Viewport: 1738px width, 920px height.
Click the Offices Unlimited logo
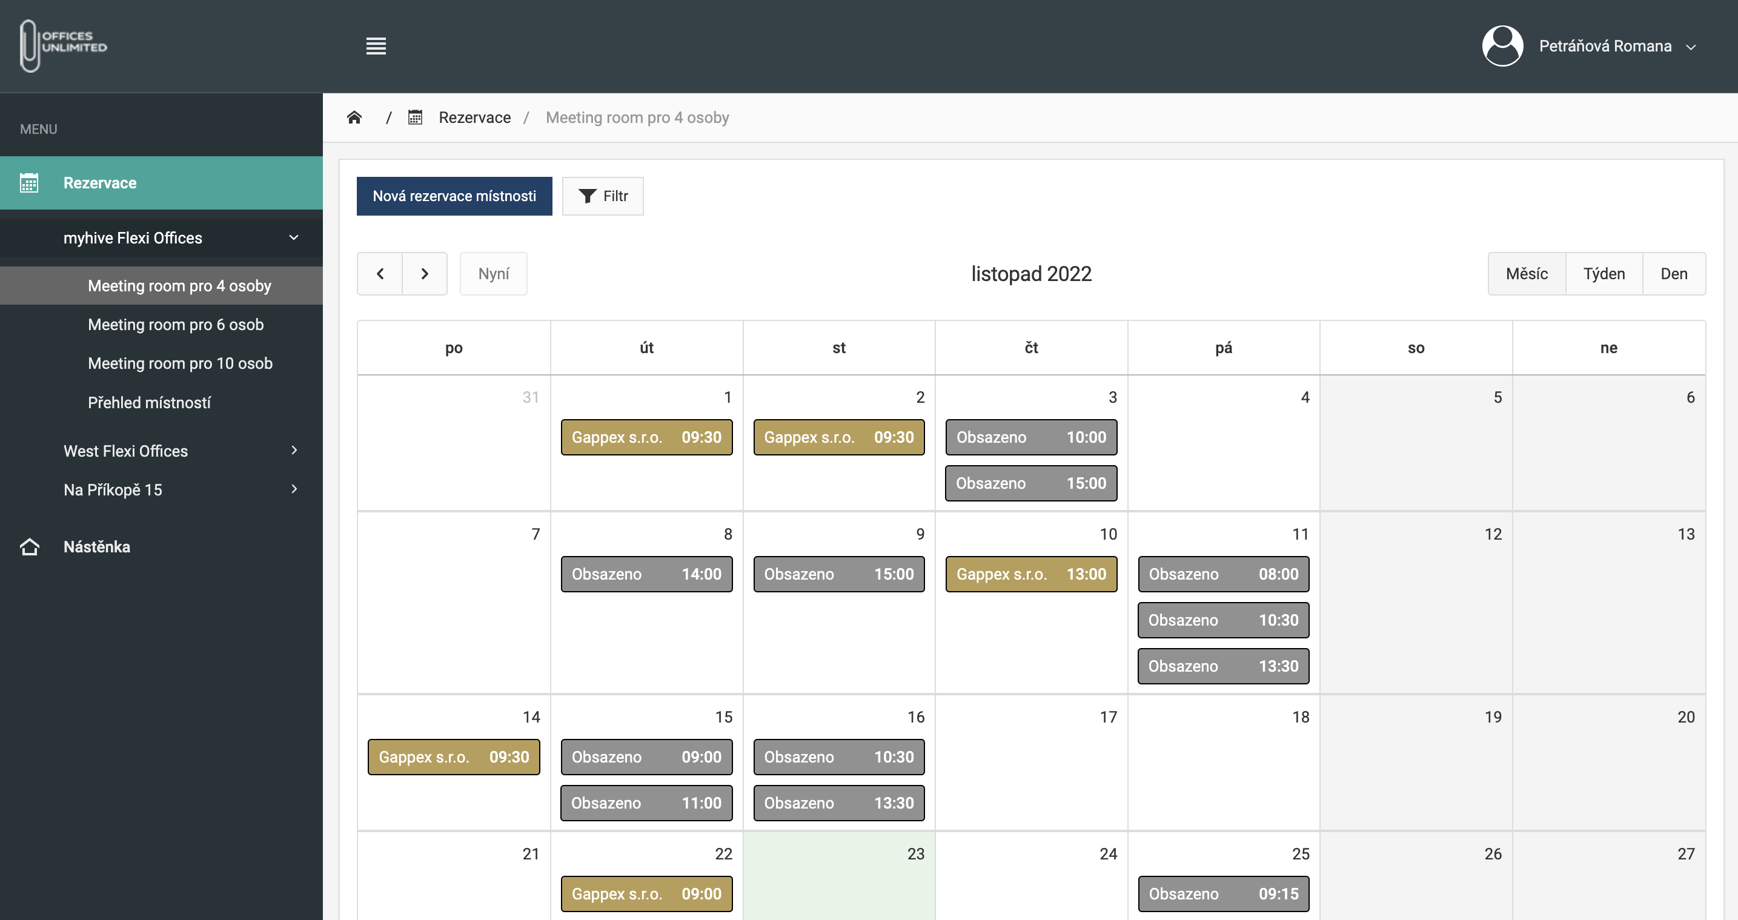(64, 45)
